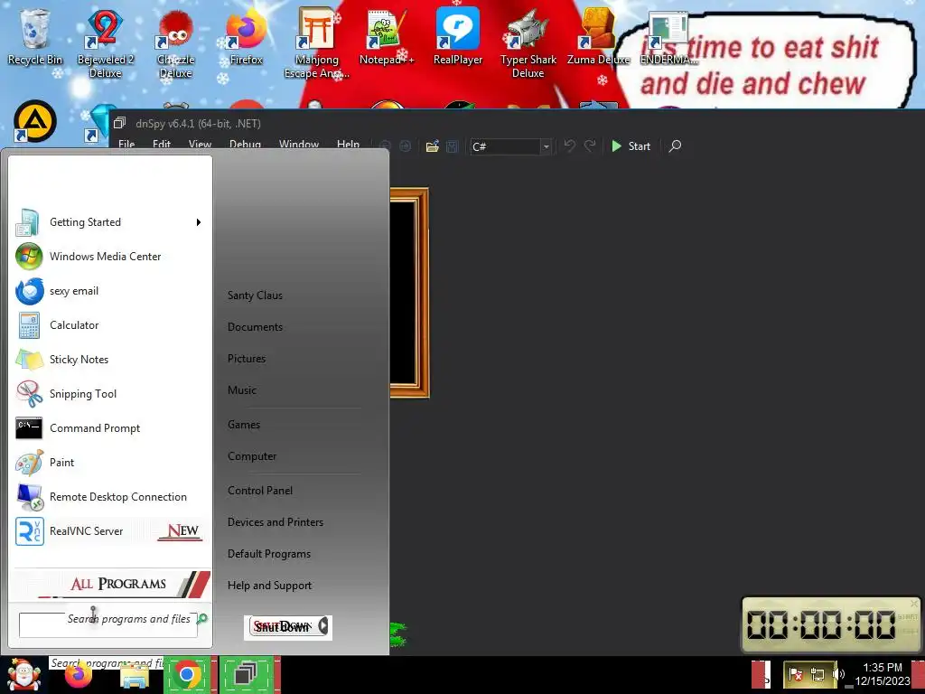Launch Mahjong Escape desktop shortcut

pos(317,42)
